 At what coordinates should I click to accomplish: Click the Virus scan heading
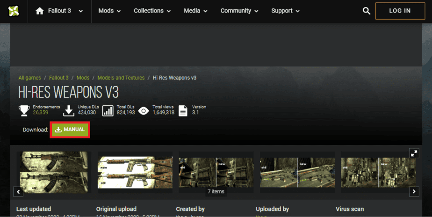(350, 209)
